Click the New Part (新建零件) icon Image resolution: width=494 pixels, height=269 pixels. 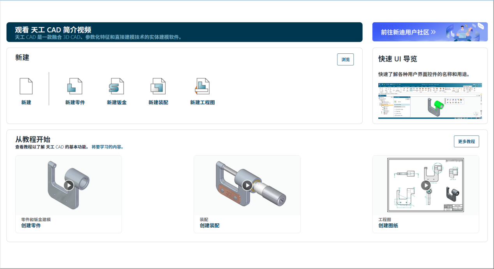pos(75,86)
